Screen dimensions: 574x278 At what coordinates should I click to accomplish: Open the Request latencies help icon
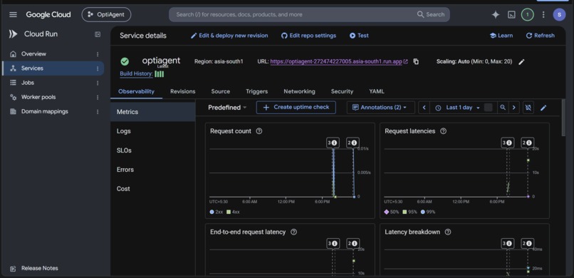[x=443, y=131]
